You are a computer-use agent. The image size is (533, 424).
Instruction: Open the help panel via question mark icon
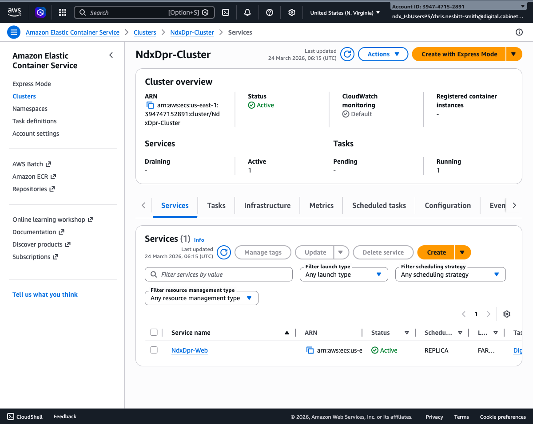(269, 12)
